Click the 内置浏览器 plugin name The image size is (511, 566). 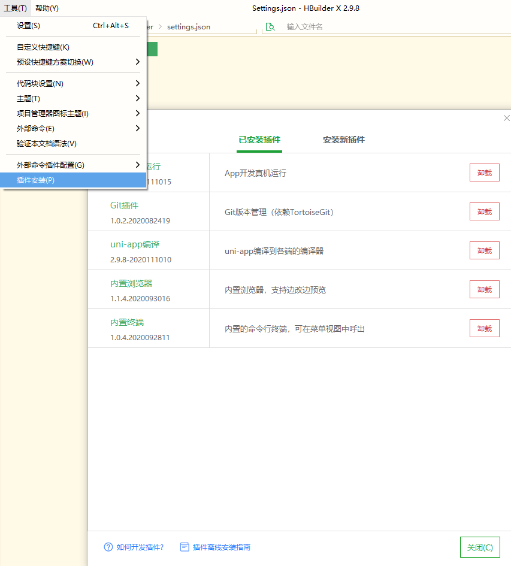pos(131,283)
